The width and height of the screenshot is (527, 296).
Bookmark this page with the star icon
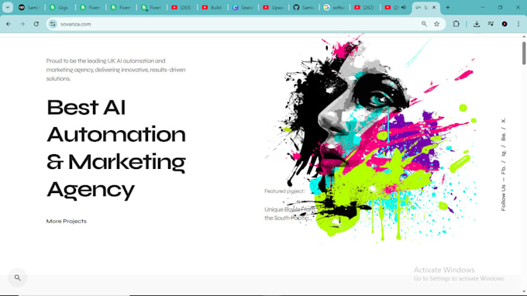pyautogui.click(x=436, y=24)
